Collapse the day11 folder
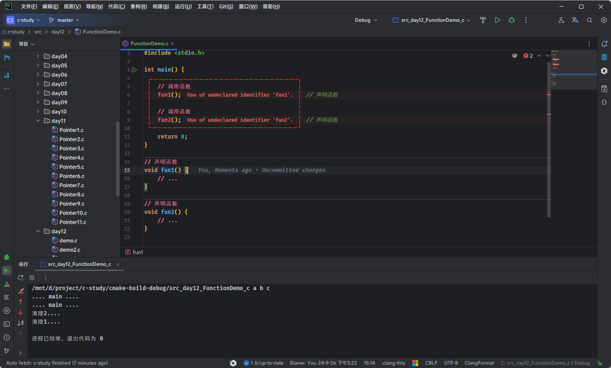The height and width of the screenshot is (368, 611). coord(38,121)
